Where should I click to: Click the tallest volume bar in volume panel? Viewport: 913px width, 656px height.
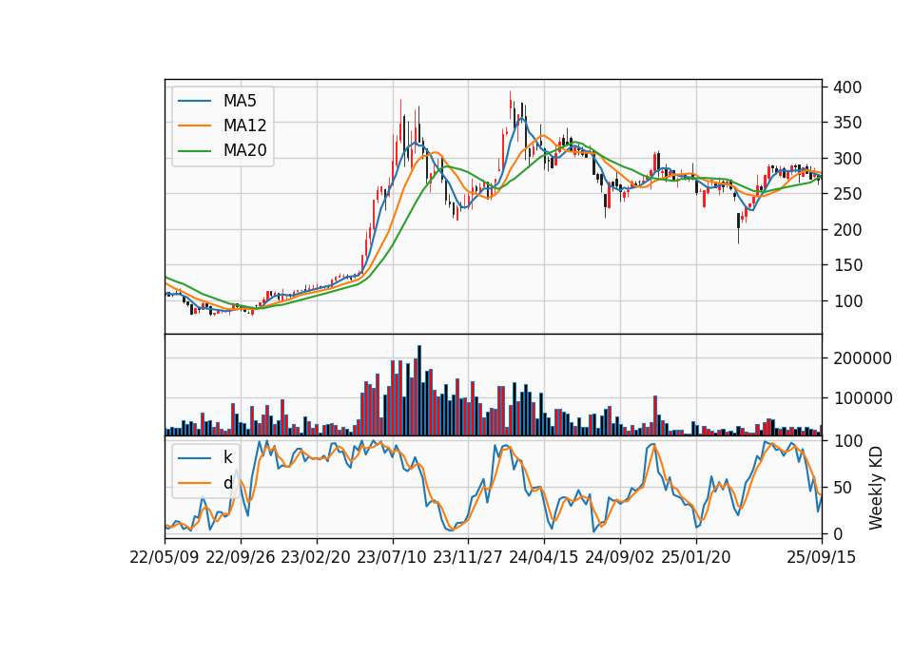click(419, 391)
